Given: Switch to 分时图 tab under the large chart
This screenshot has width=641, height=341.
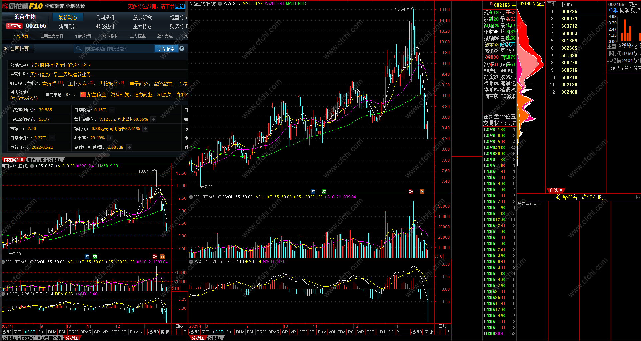Looking at the screenshot, I should 215,338.
